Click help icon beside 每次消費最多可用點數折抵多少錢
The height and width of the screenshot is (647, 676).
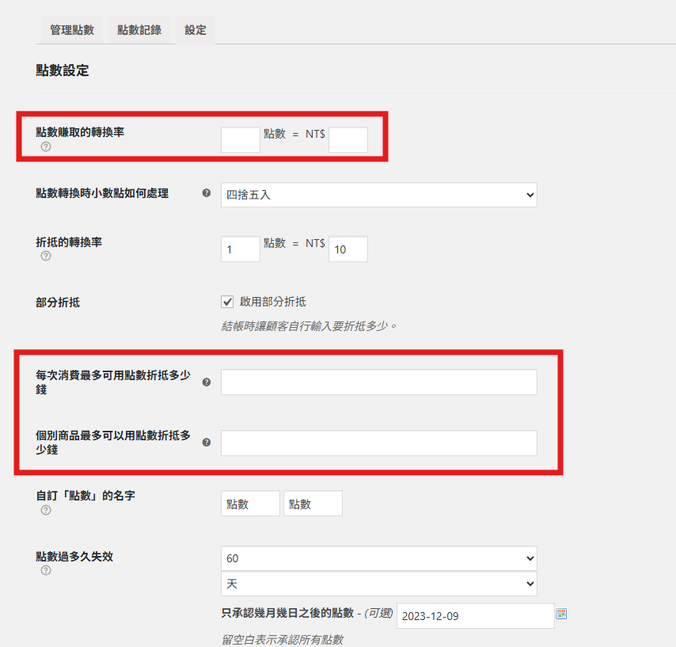207,382
